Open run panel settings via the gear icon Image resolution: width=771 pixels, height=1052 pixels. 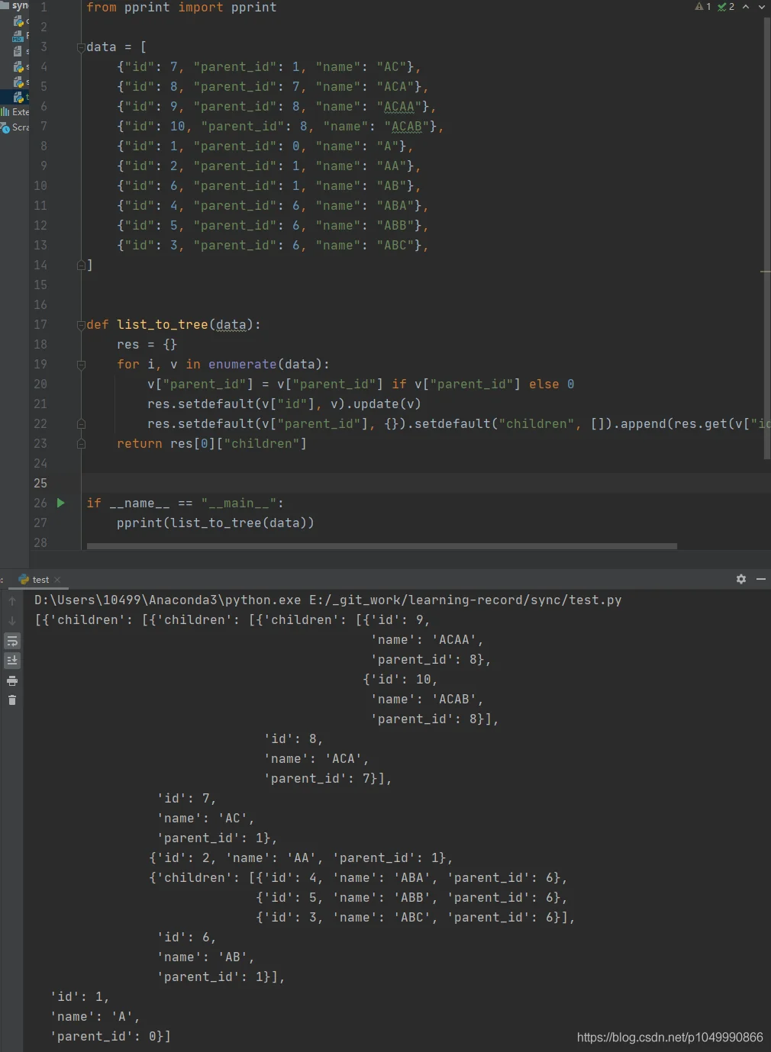click(741, 579)
